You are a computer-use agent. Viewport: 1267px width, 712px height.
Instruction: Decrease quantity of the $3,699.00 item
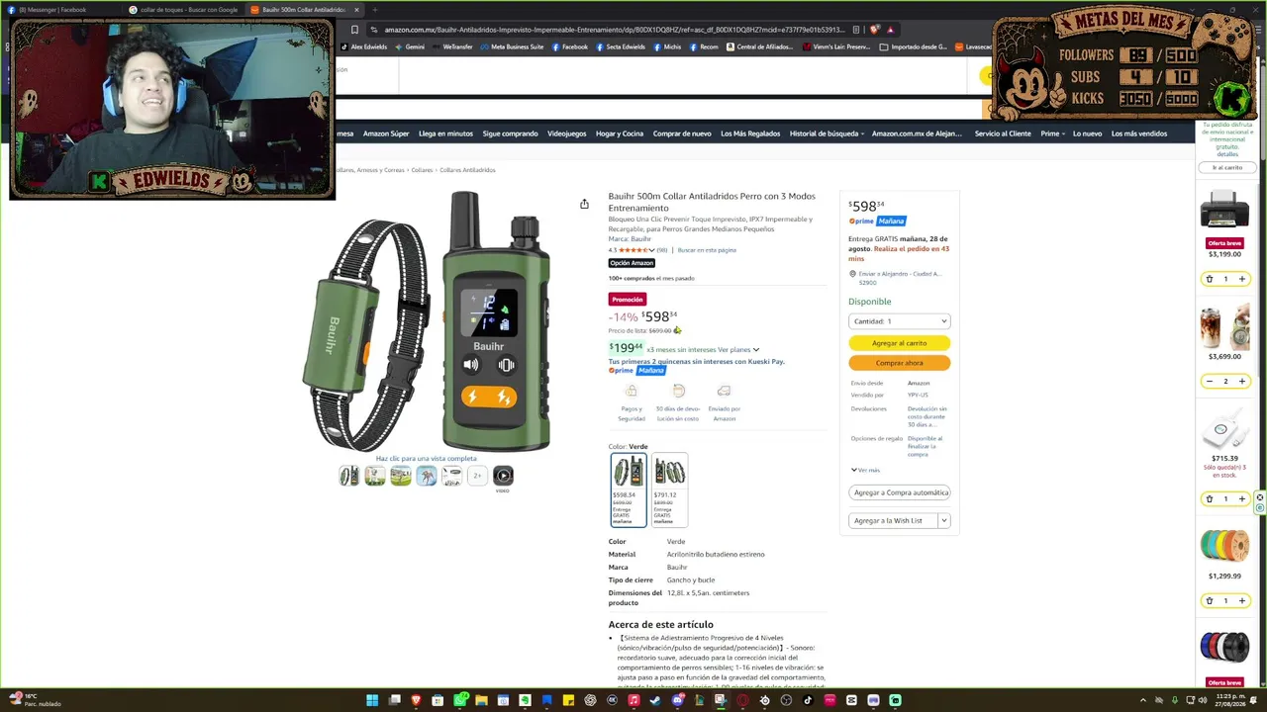pos(1209,381)
